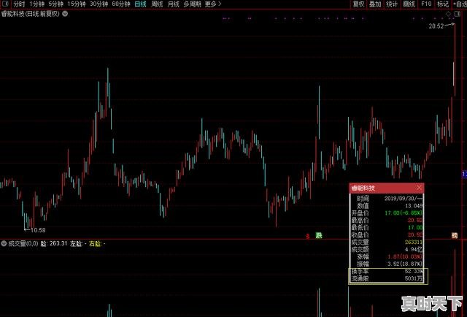Activate the 画线 drawing tool

coord(409,4)
